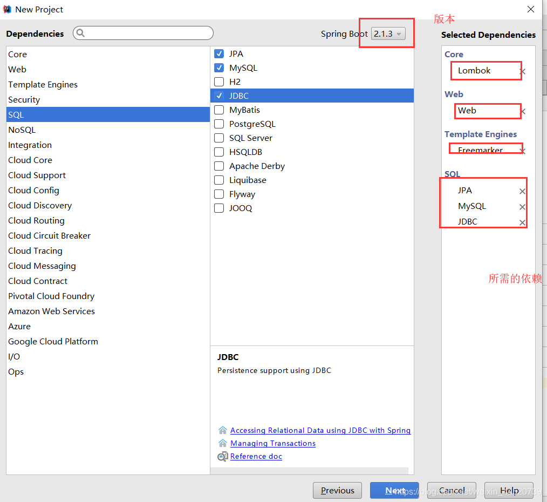This screenshot has width=547, height=502.
Task: Select Google Cloud Platform category
Action: (x=108, y=342)
